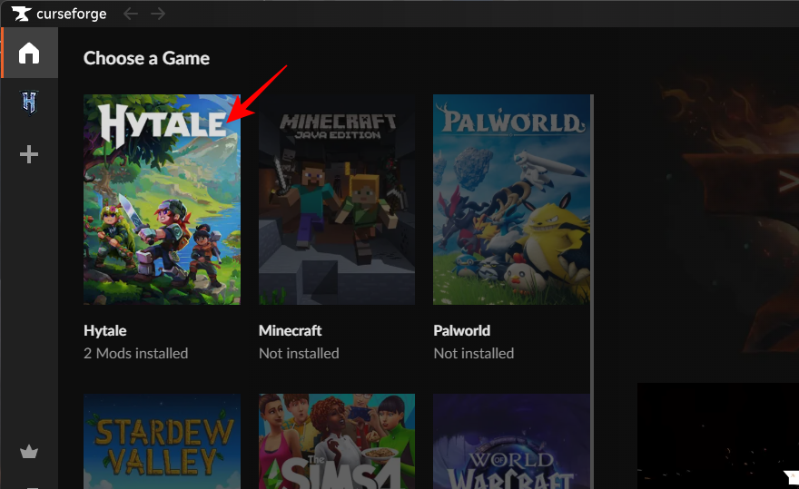Open the World of Warcraft cover

(511, 441)
